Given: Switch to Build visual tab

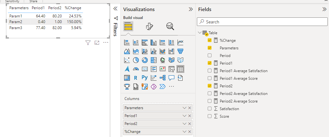Looking at the screenshot, I should (x=128, y=27).
